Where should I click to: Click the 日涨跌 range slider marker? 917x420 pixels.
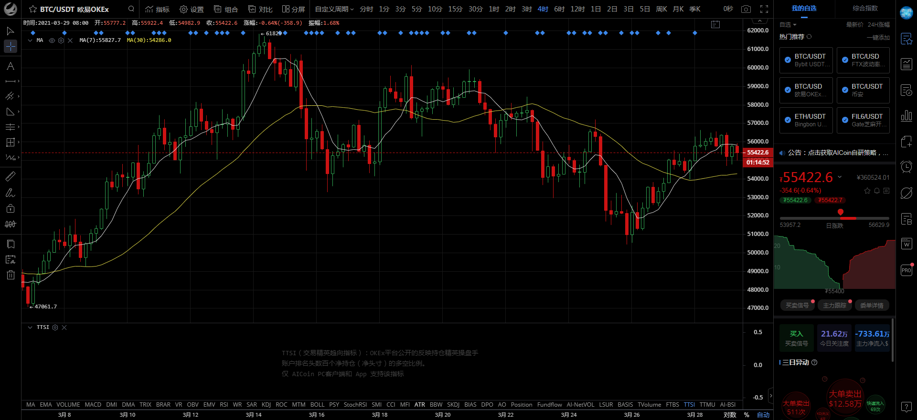tap(840, 212)
